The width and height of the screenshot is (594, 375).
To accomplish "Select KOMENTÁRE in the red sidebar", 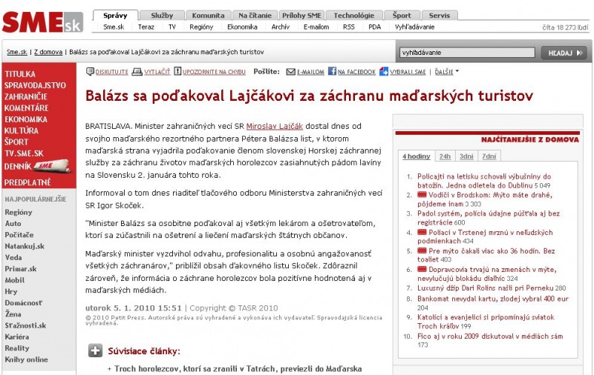I will [26, 107].
